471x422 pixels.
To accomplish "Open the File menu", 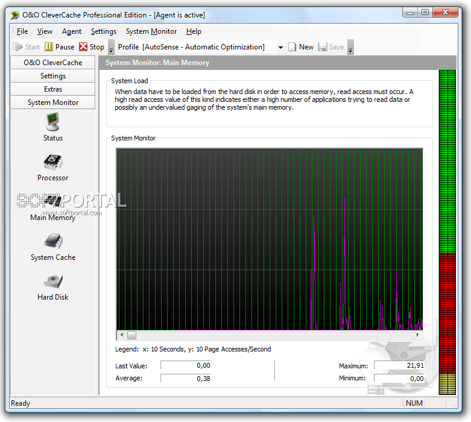I will 22,31.
